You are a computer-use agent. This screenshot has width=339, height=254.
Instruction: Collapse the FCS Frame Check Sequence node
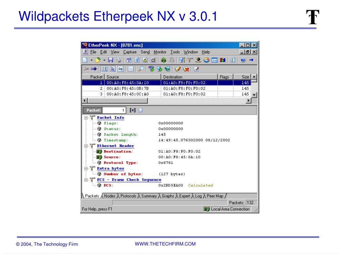click(86, 180)
